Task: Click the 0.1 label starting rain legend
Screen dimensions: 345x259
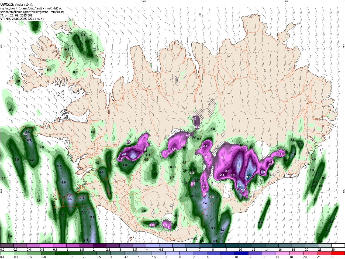Action: (x=2, y=257)
